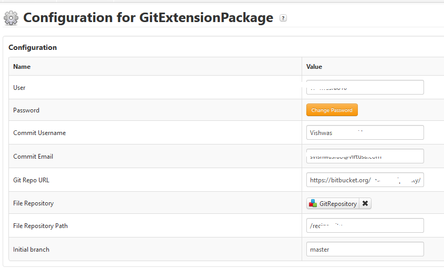Click the Change Password button

pyautogui.click(x=332, y=110)
